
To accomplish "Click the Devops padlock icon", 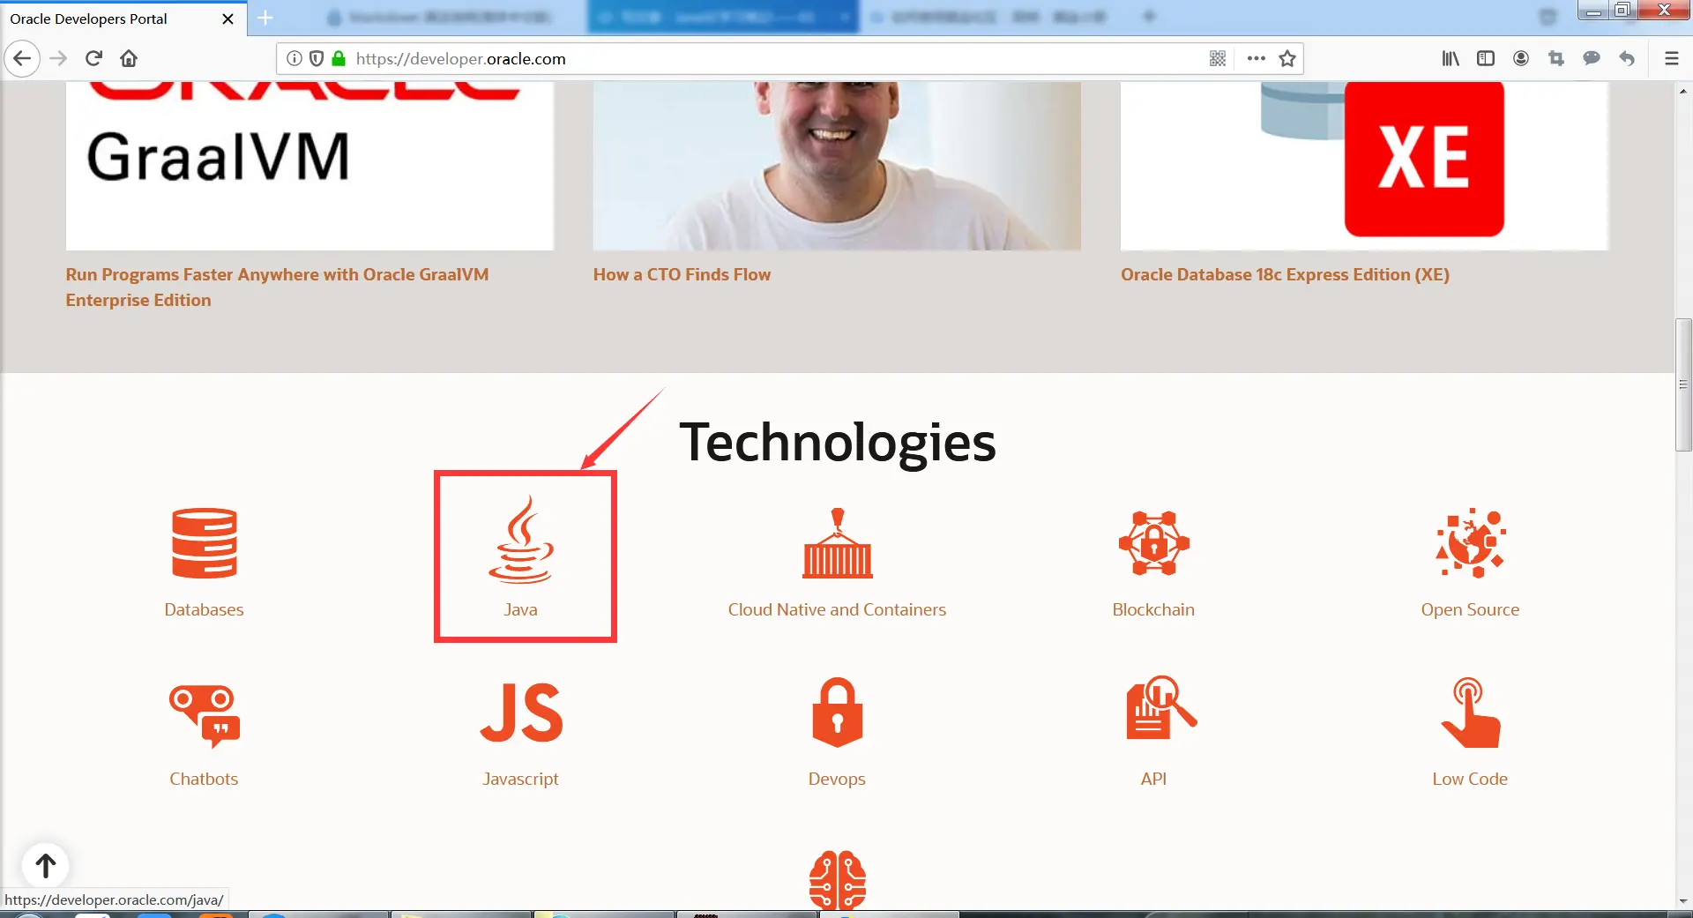I will tap(837, 712).
